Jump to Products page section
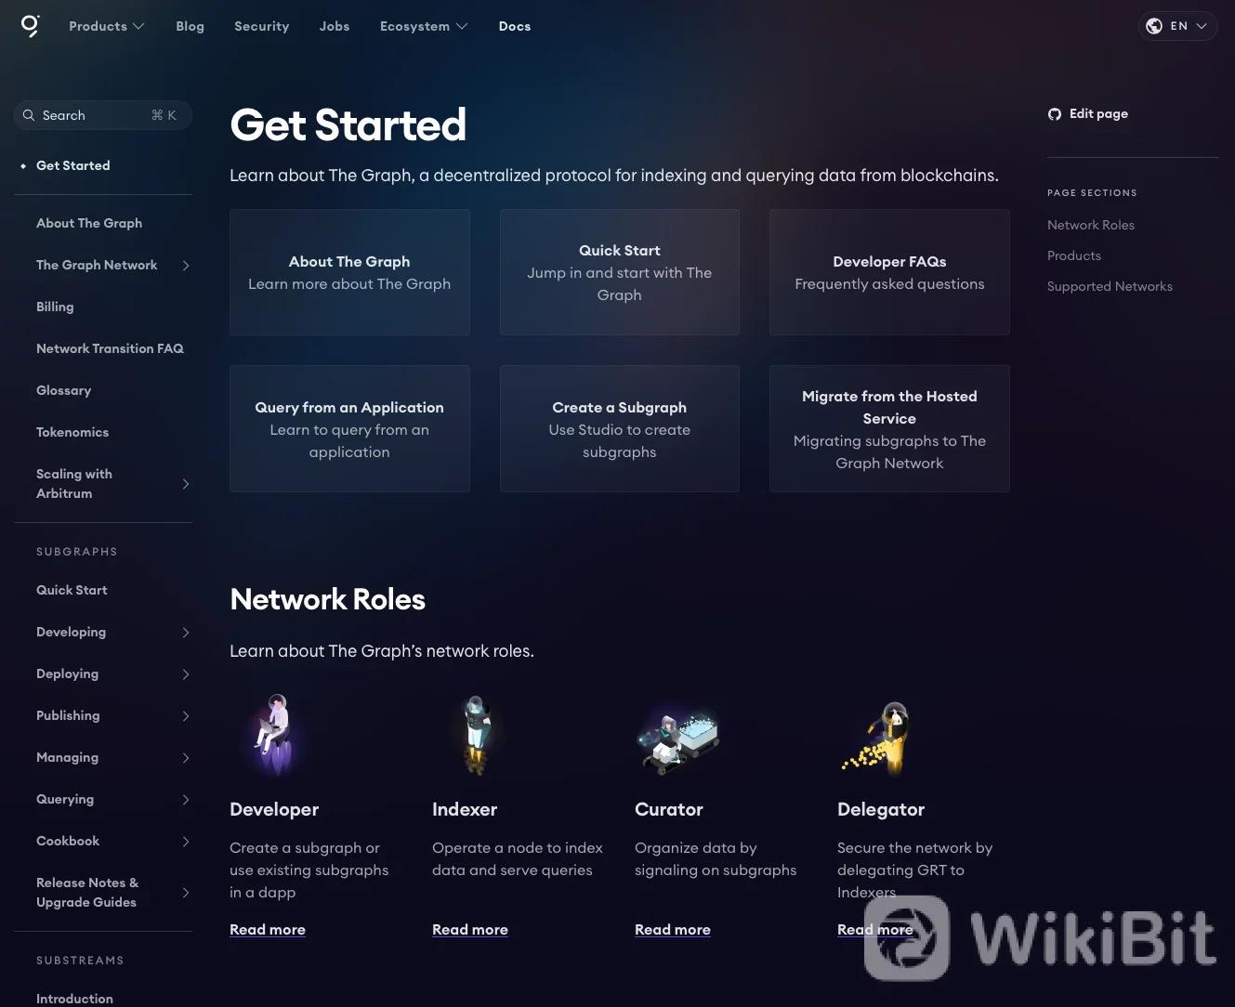 [1074, 255]
